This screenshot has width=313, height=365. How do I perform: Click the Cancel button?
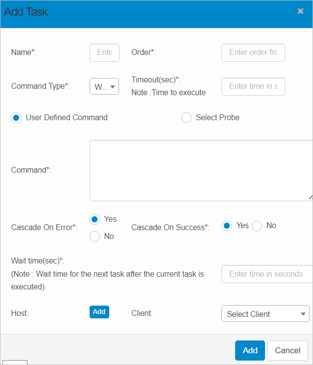click(x=288, y=350)
